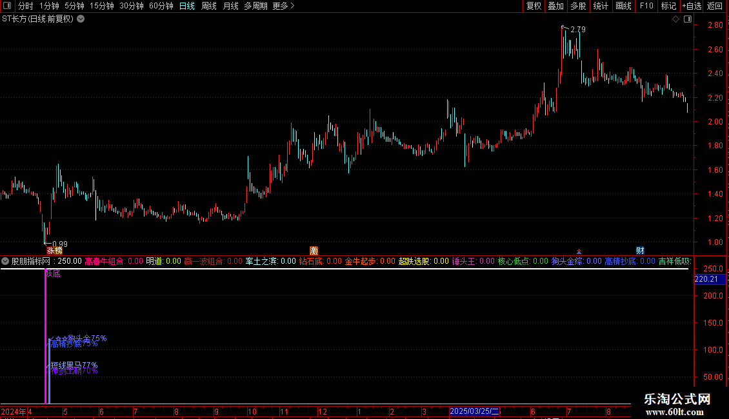This screenshot has width=729, height=419.
Task: Switch to 周线 weekly chart
Action: 209,6
